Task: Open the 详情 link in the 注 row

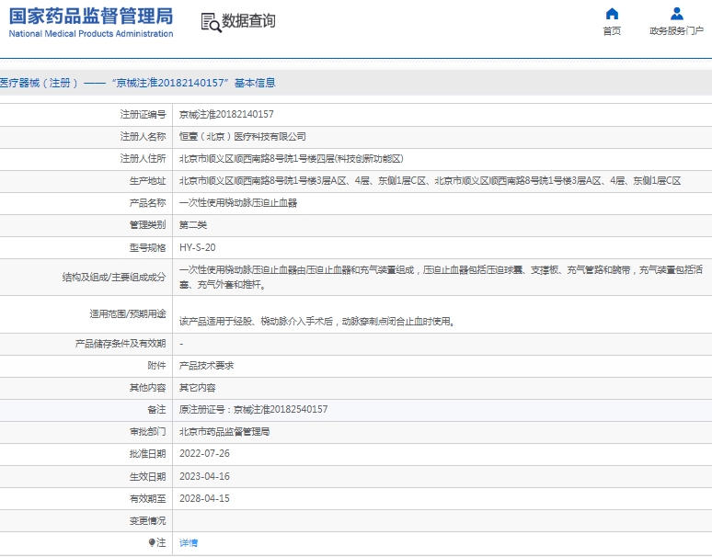Action: click(x=189, y=542)
